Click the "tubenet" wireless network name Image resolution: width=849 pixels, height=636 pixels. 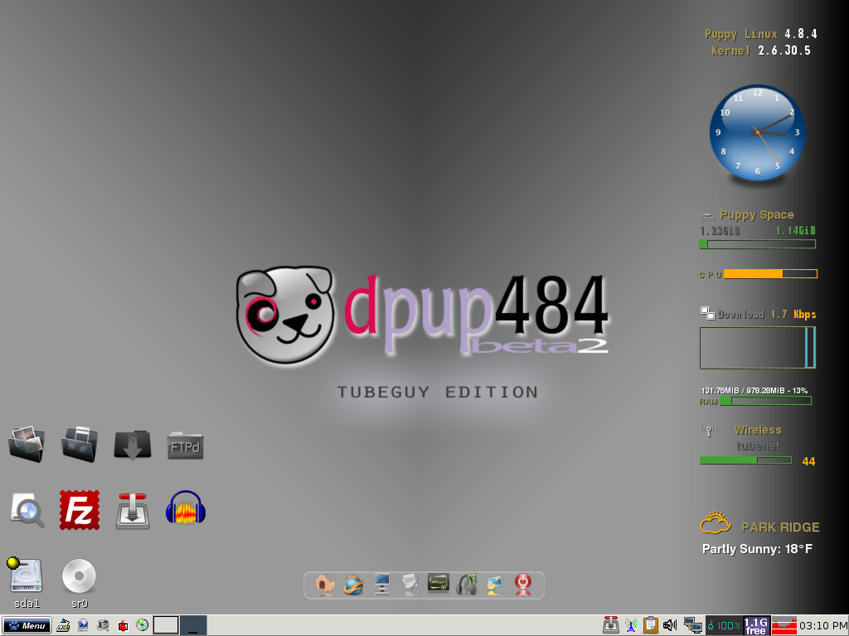[758, 446]
